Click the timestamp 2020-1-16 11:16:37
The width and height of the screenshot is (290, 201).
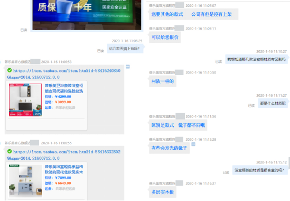(201, 184)
